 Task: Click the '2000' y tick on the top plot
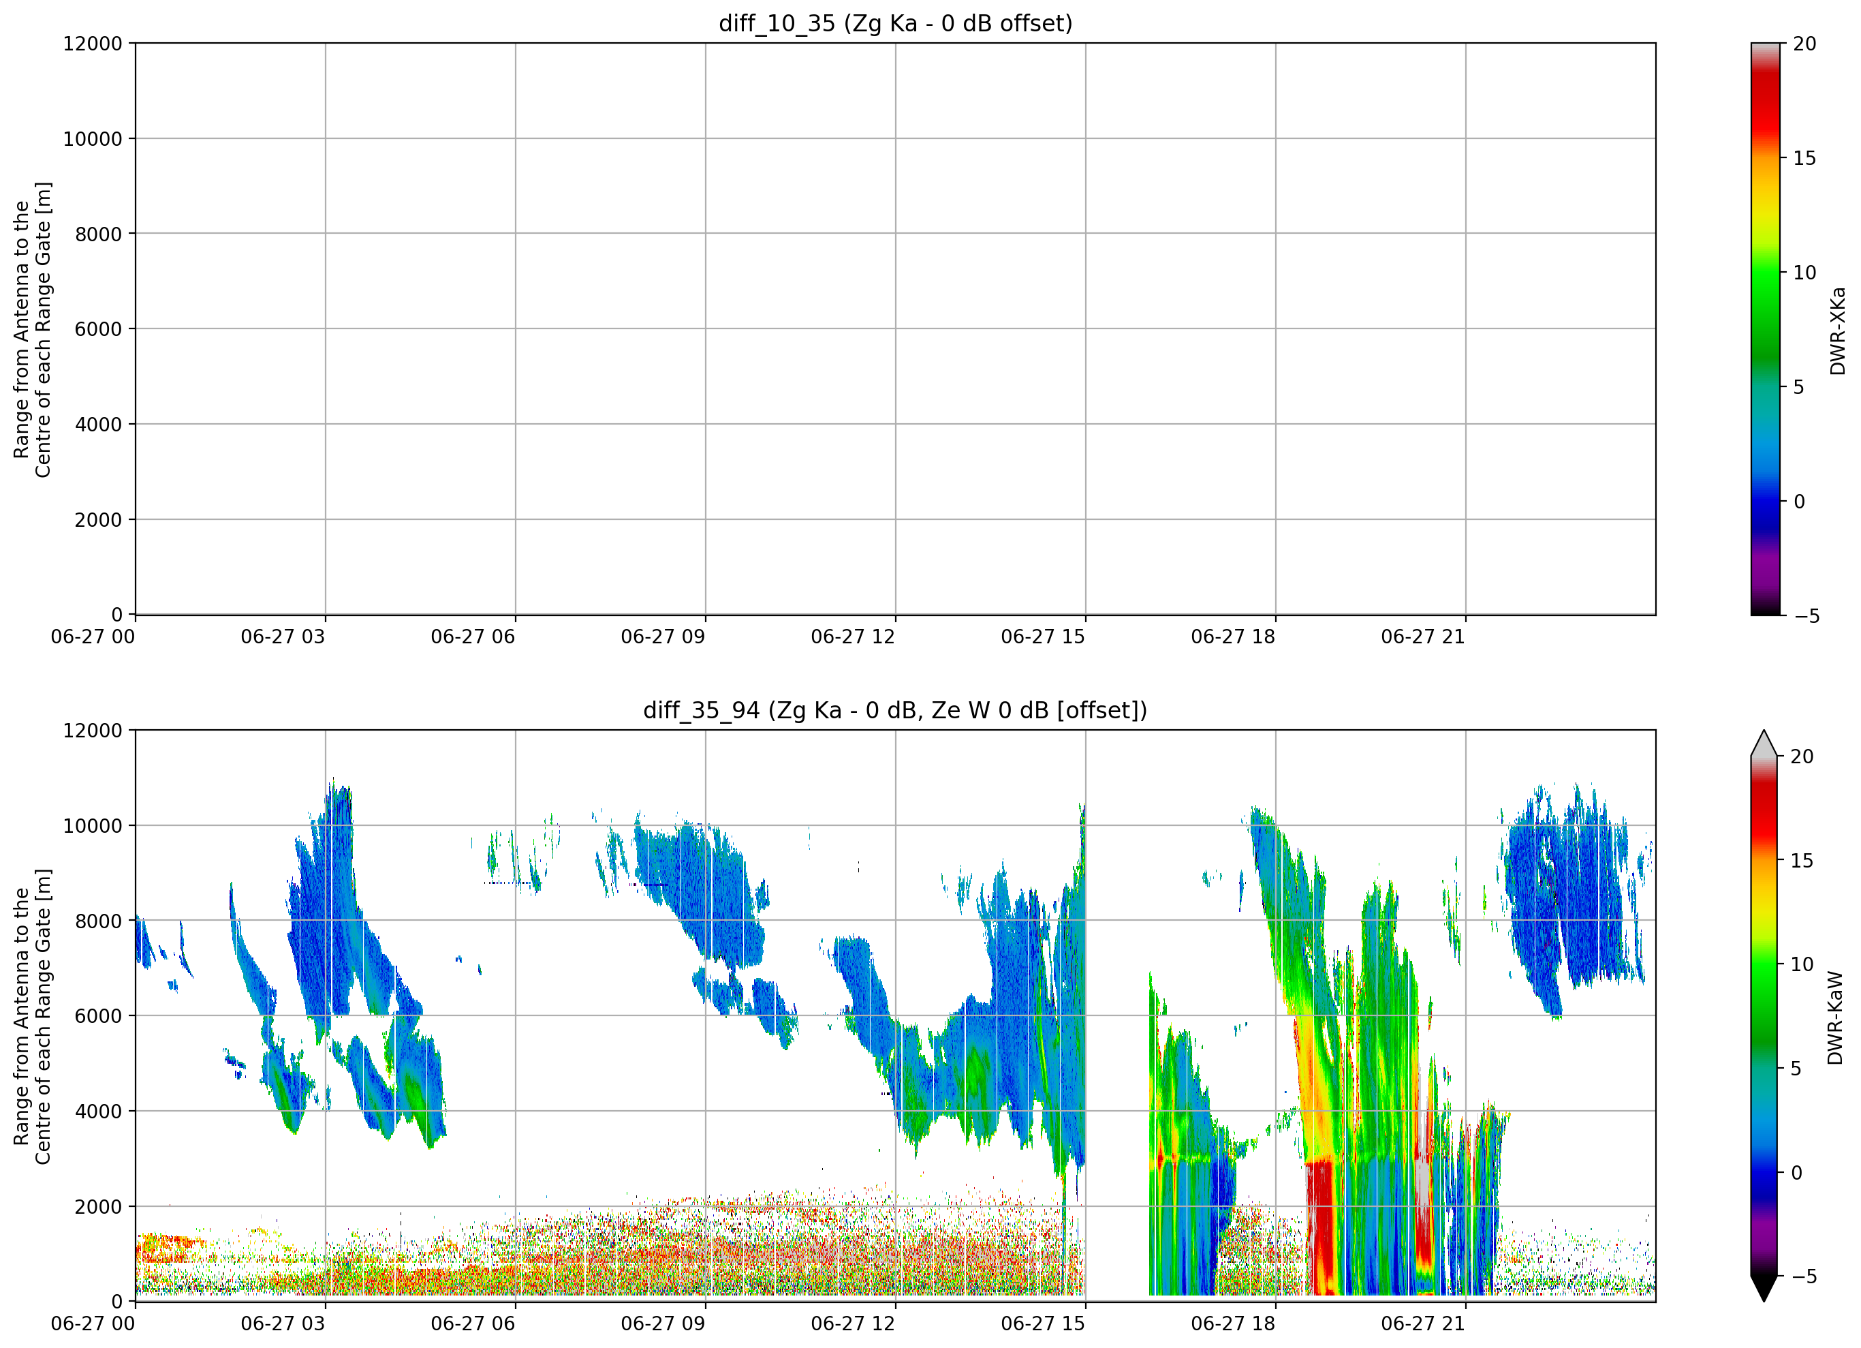[x=99, y=520]
